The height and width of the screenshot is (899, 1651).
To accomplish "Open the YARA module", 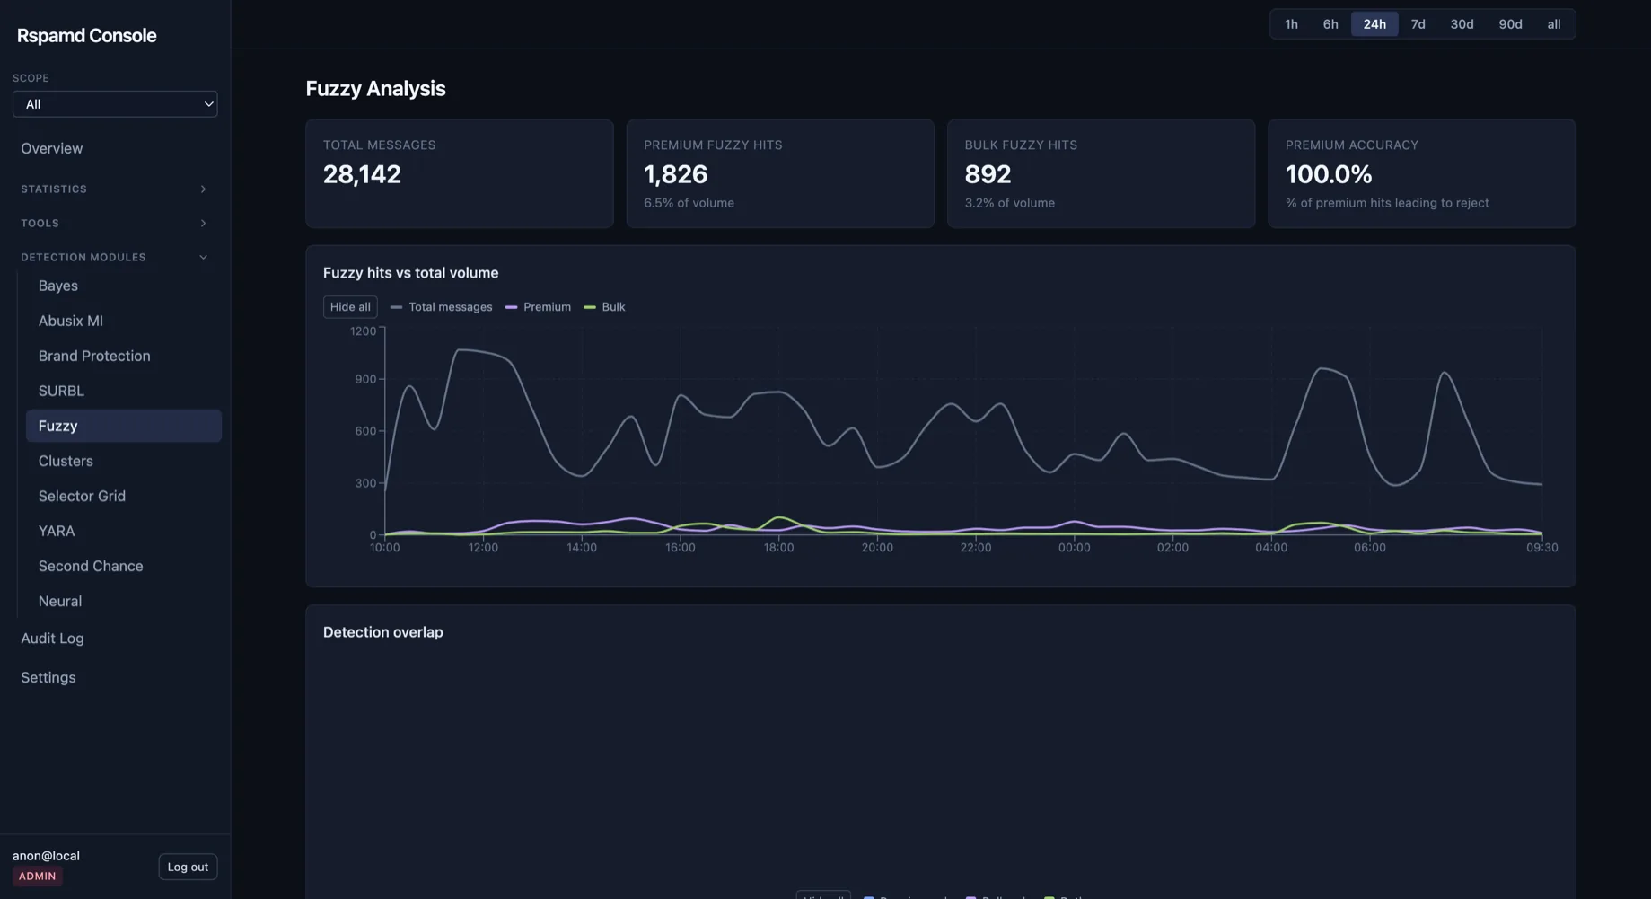I will pyautogui.click(x=57, y=531).
